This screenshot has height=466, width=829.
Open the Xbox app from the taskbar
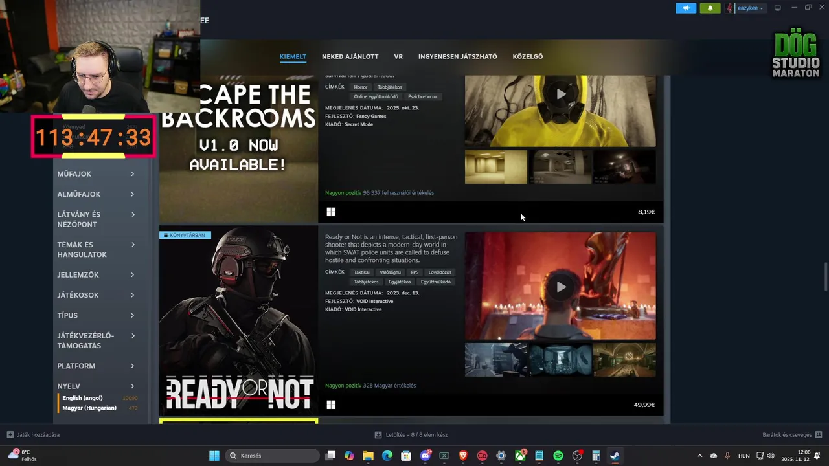click(x=520, y=456)
